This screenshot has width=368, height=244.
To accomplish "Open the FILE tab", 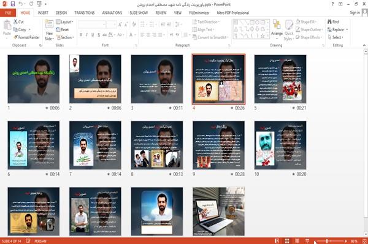I will (8, 13).
